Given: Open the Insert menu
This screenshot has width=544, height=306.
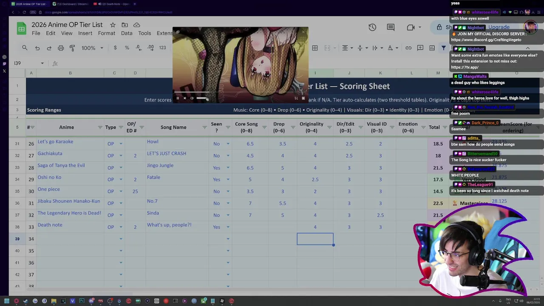Looking at the screenshot, I should click(85, 33).
